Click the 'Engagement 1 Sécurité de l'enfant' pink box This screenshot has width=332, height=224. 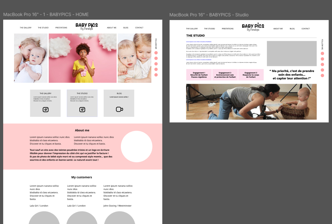click(x=199, y=75)
